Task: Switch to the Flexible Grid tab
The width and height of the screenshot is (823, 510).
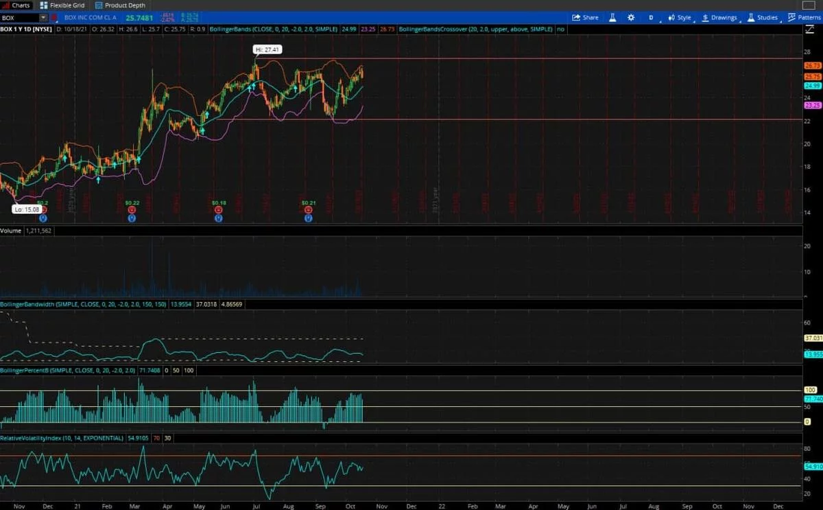Action: click(63, 5)
